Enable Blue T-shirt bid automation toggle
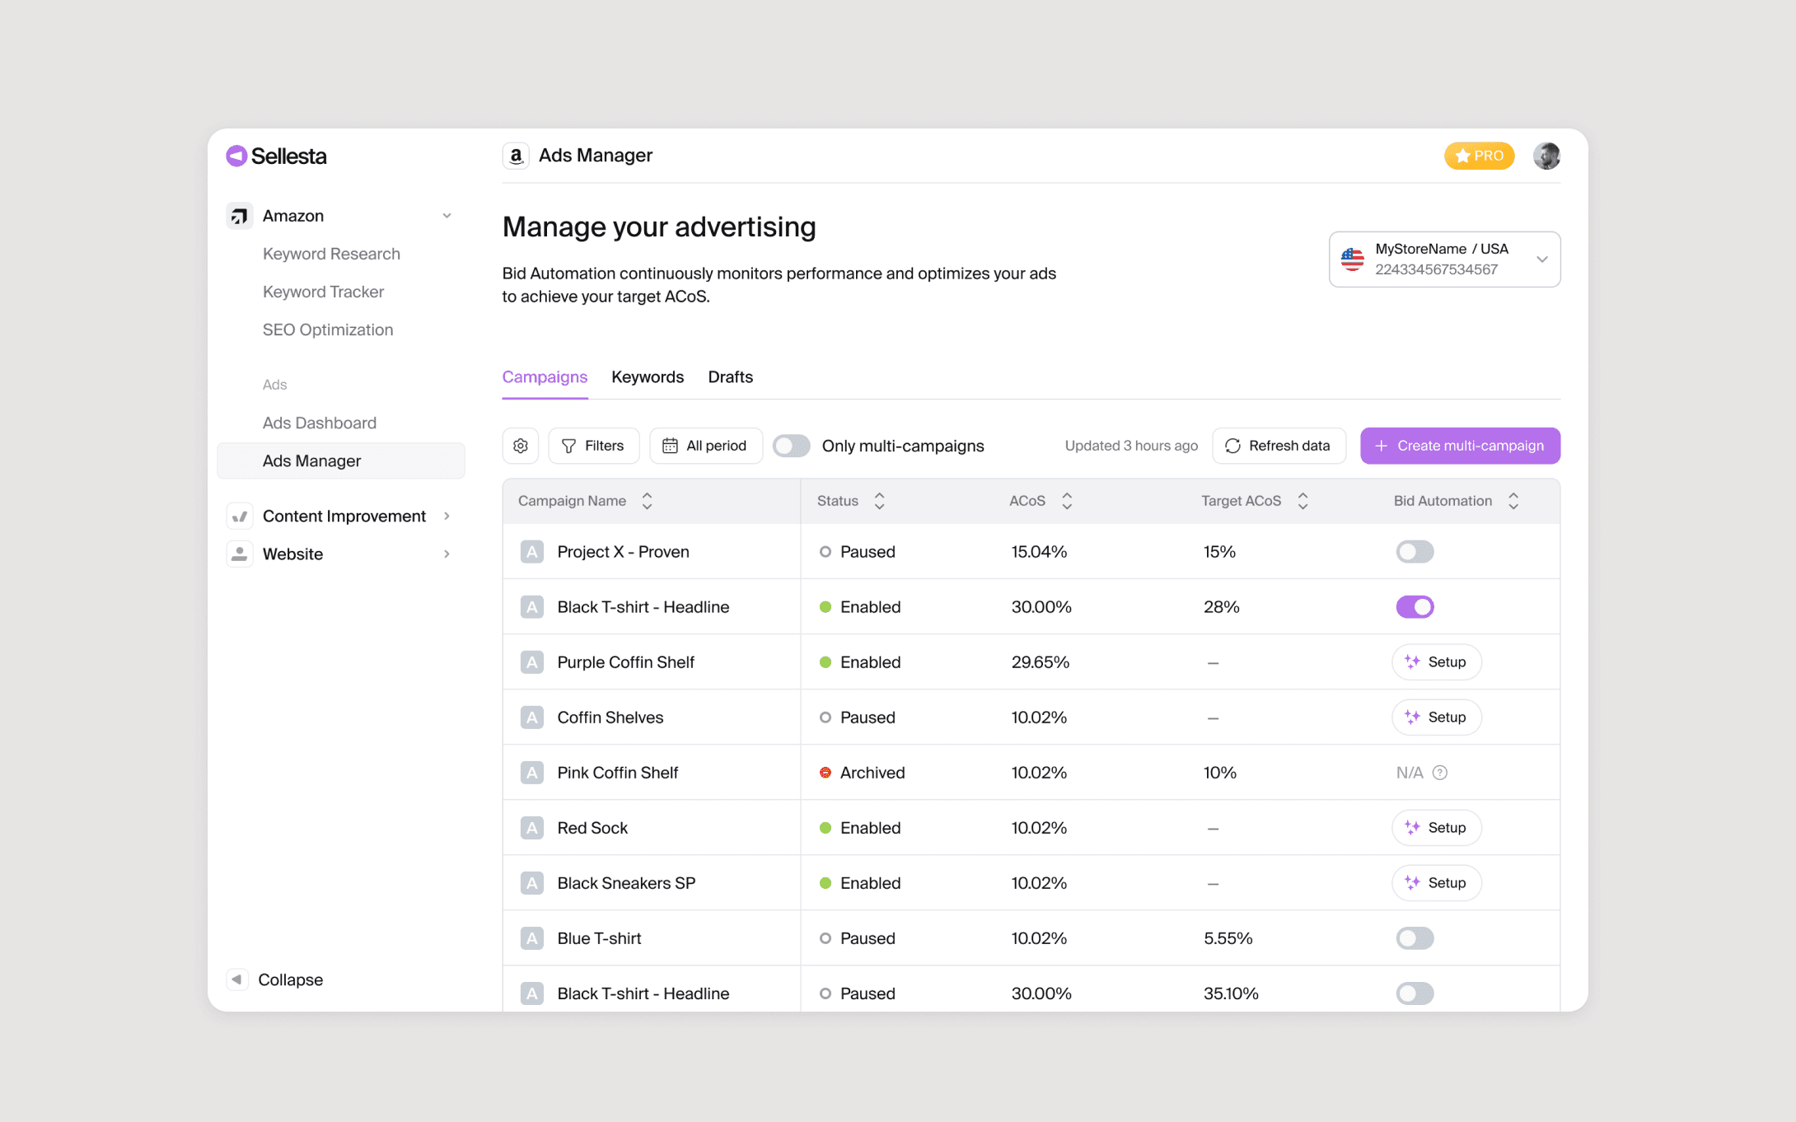The image size is (1796, 1122). pyautogui.click(x=1415, y=938)
